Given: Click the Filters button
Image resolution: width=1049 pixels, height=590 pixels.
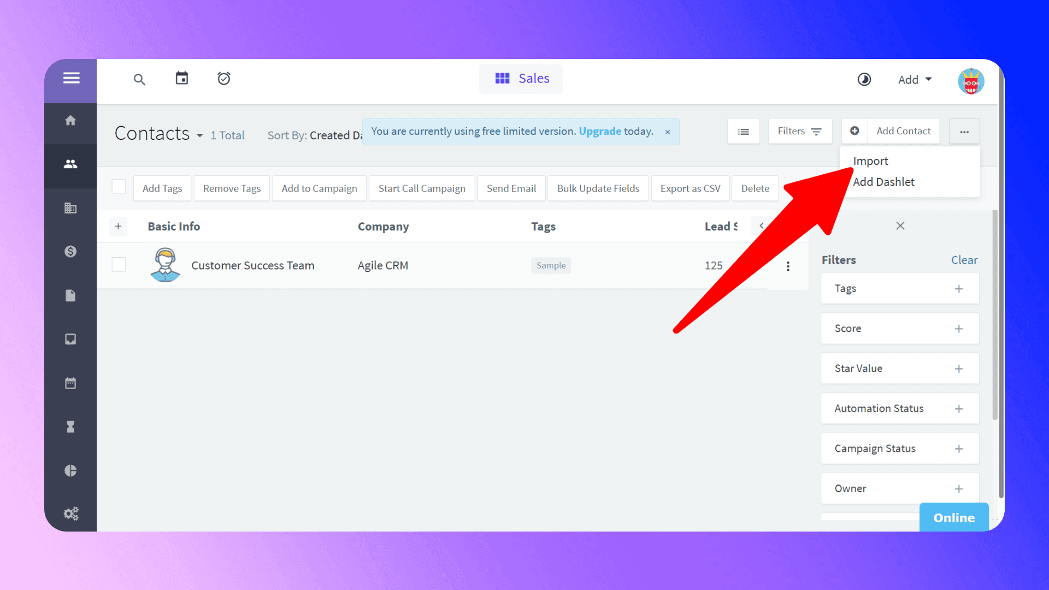Looking at the screenshot, I should pyautogui.click(x=800, y=132).
